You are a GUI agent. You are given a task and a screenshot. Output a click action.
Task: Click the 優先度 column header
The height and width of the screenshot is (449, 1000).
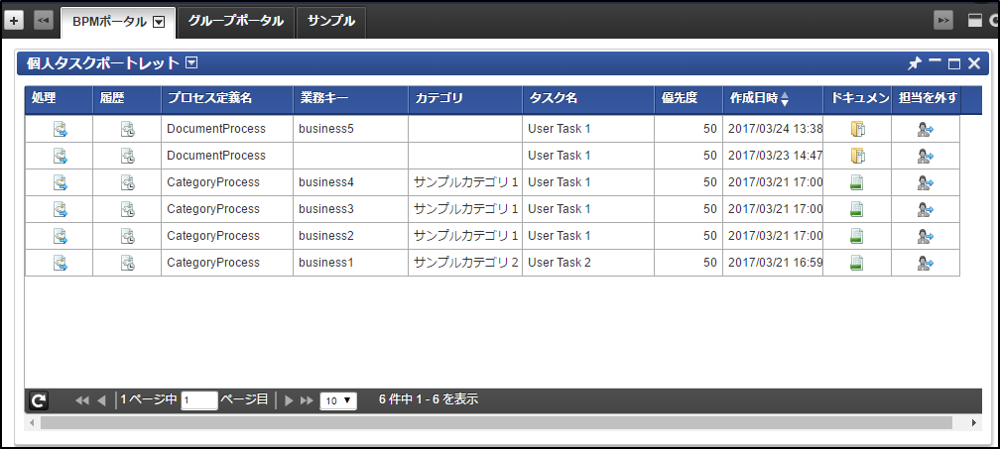pos(688,99)
